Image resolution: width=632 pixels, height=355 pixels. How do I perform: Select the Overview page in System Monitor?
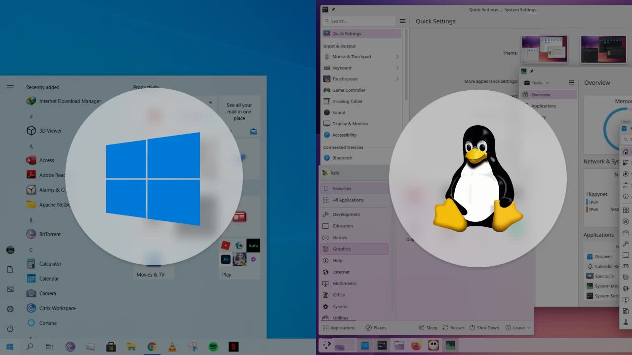coord(549,95)
